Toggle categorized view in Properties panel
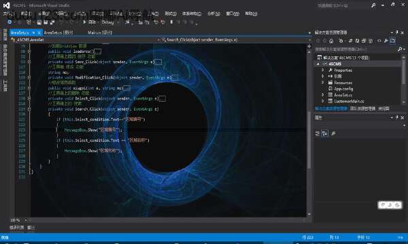This screenshot has width=408, height=244. coord(318,134)
